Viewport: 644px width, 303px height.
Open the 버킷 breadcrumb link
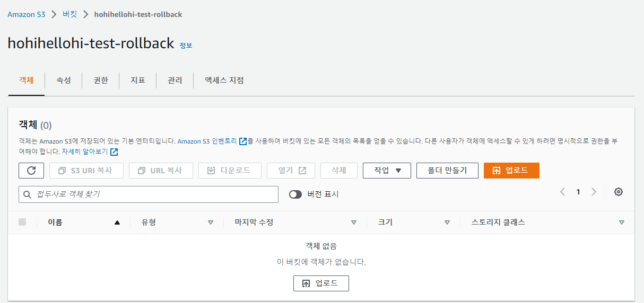(x=70, y=14)
